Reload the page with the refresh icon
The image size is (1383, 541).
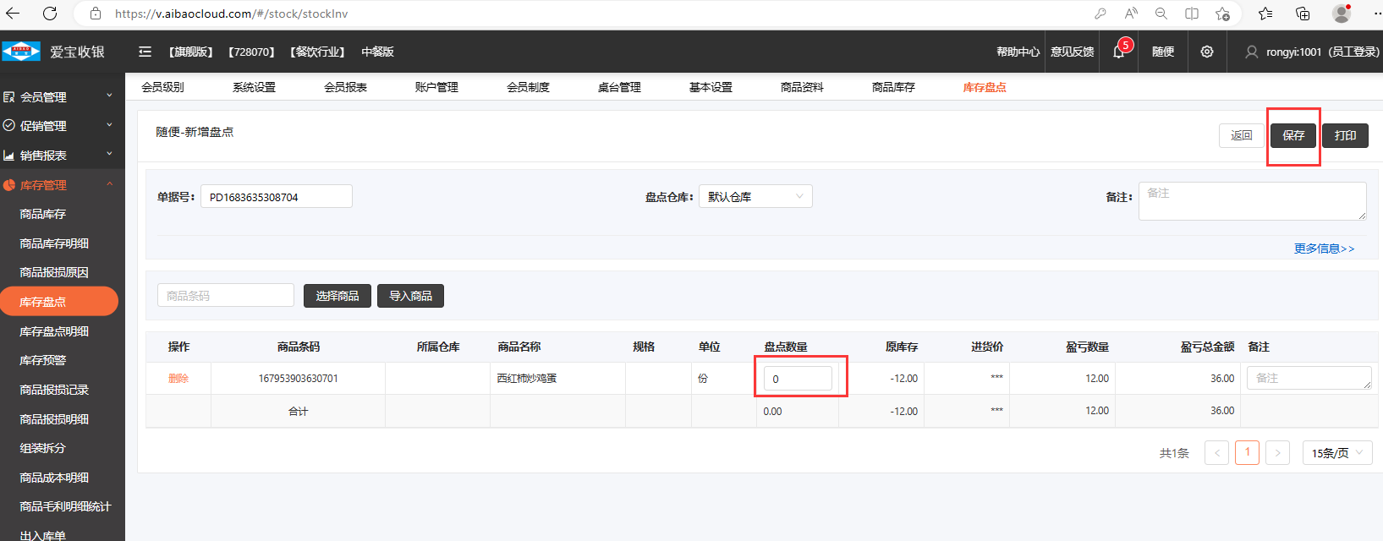(x=50, y=14)
